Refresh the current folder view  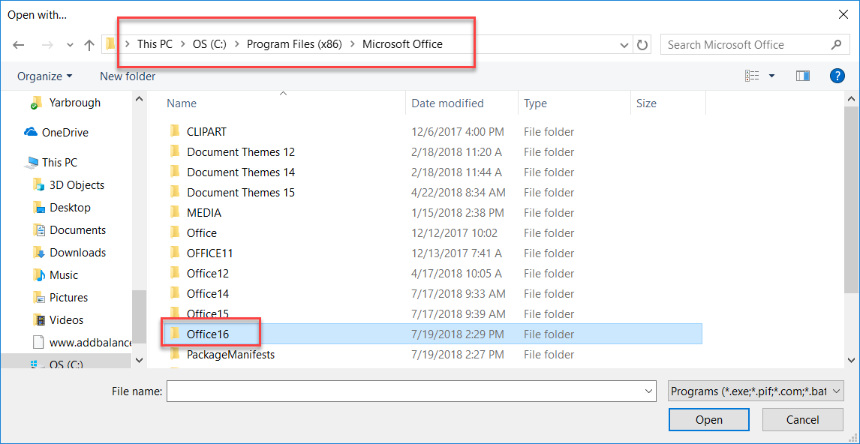click(x=642, y=44)
